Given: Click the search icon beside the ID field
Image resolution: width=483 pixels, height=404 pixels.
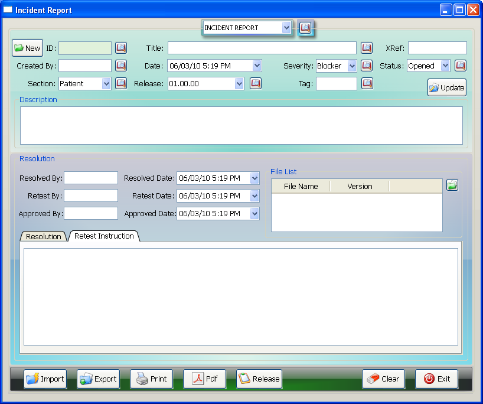Looking at the screenshot, I should click(121, 48).
